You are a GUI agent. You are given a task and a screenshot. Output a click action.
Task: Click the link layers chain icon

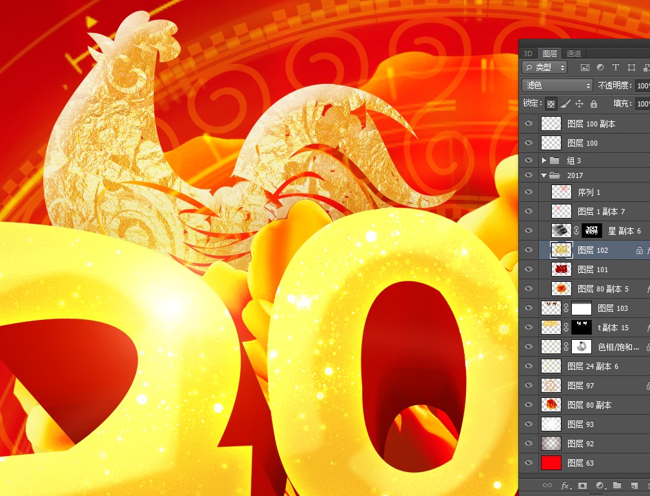pos(547,485)
